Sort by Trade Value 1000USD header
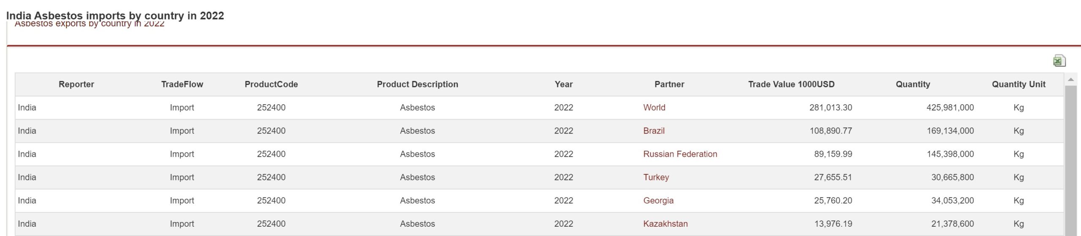The image size is (1081, 236). (791, 84)
